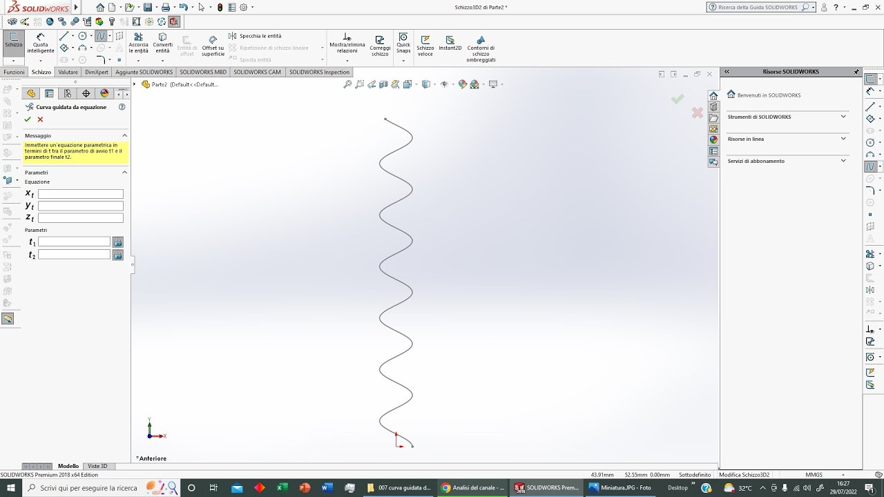Open the view orientation cube icon
This screenshot has height=497, width=884.
[407, 84]
